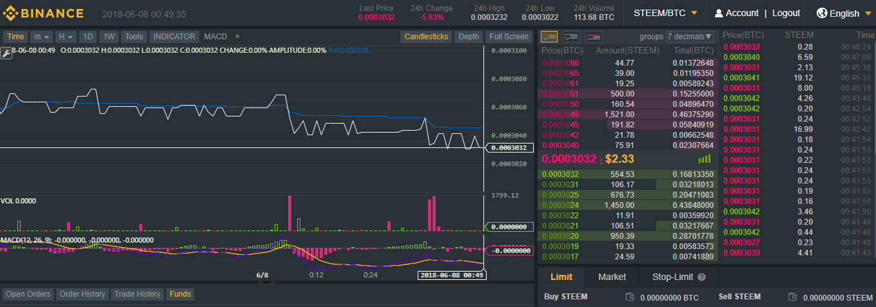Select the Time chart mode
Viewport: 876px width, 307px height.
click(x=16, y=37)
